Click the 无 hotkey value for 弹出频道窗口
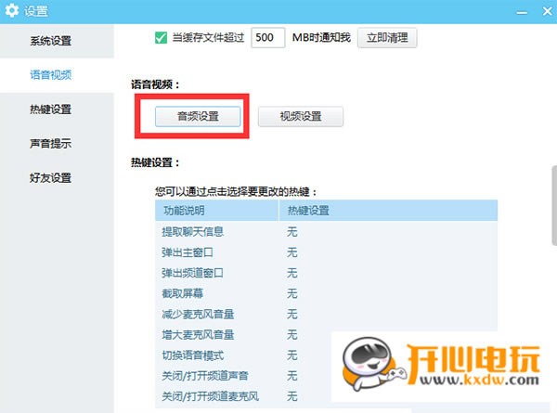This screenshot has height=413, width=557. tap(292, 273)
